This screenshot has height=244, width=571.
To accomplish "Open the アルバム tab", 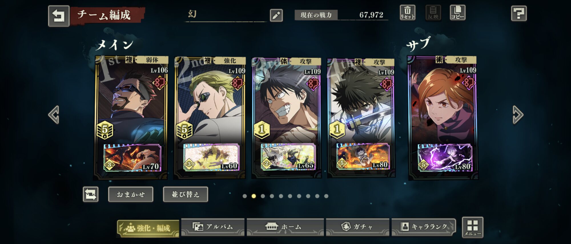I will coord(213,227).
